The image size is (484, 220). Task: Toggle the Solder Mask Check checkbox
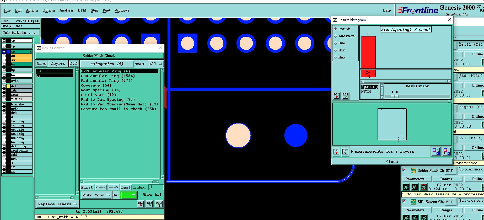[x=404, y=170]
